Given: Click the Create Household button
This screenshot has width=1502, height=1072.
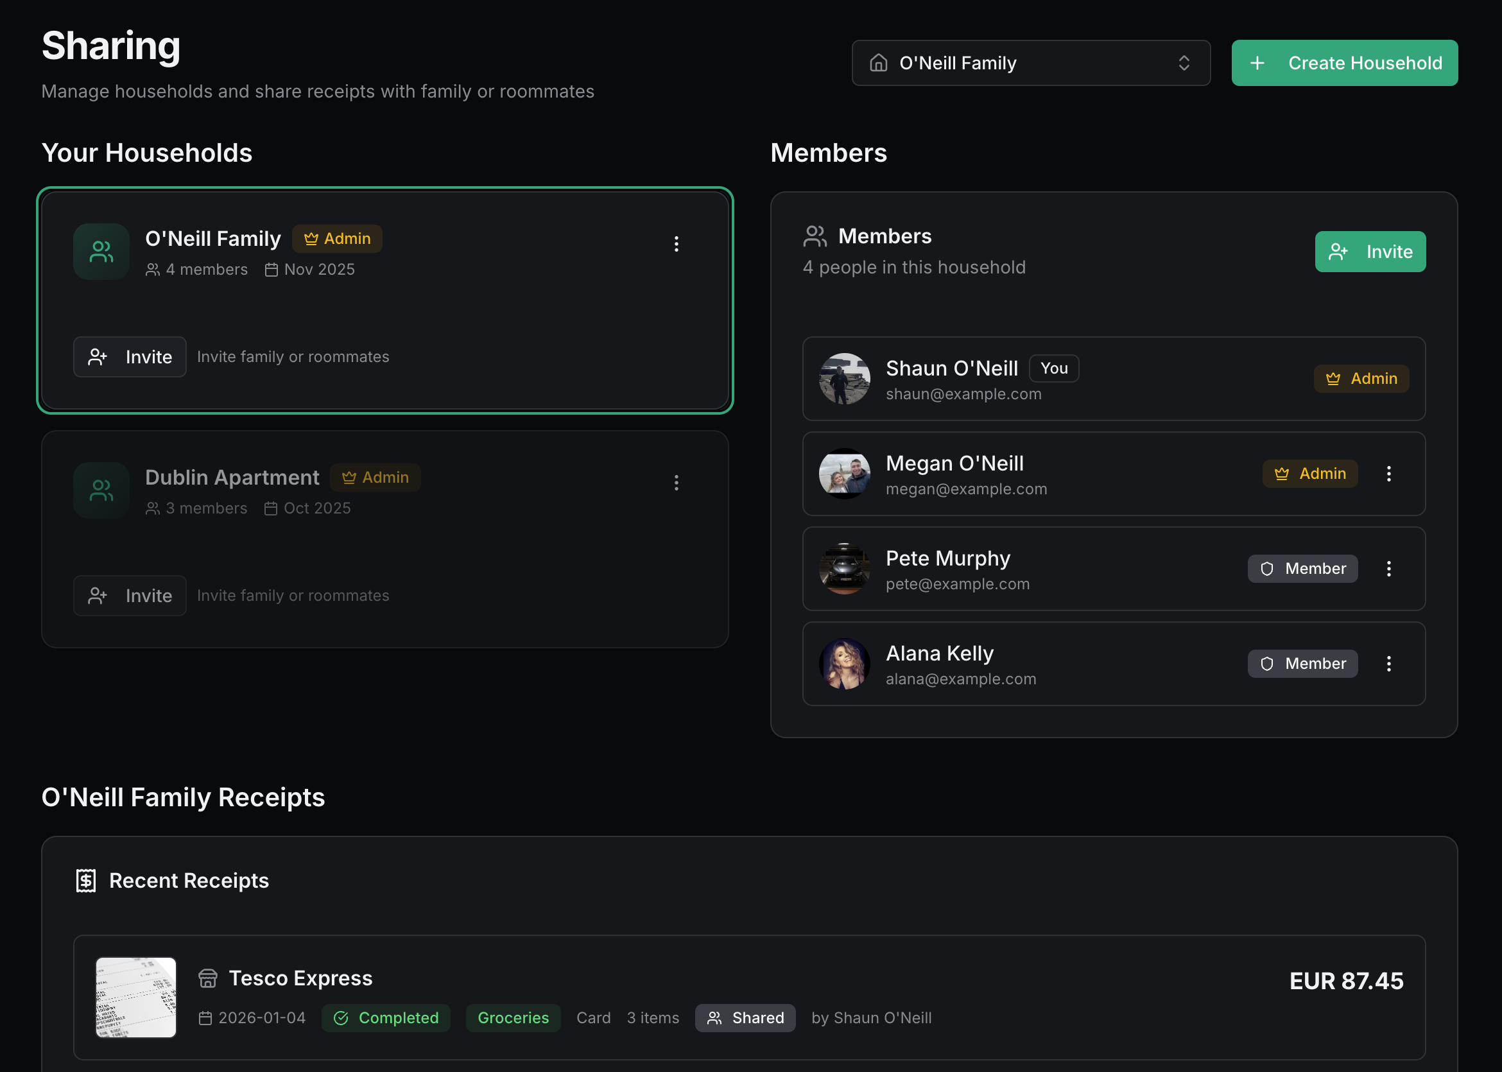Looking at the screenshot, I should pos(1344,64).
